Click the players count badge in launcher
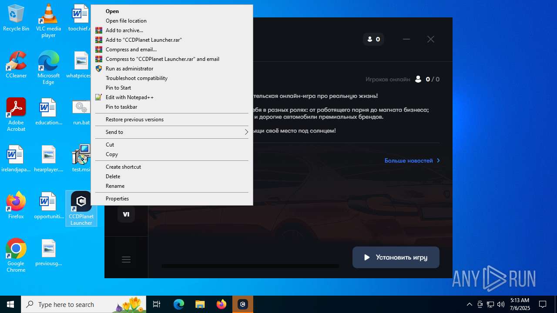This screenshot has width=557, height=313. point(373,39)
